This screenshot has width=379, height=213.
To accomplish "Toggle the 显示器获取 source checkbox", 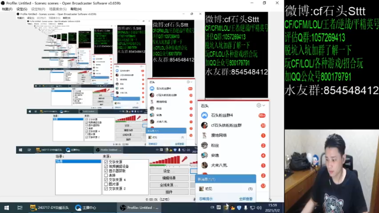I will coord(106,171).
